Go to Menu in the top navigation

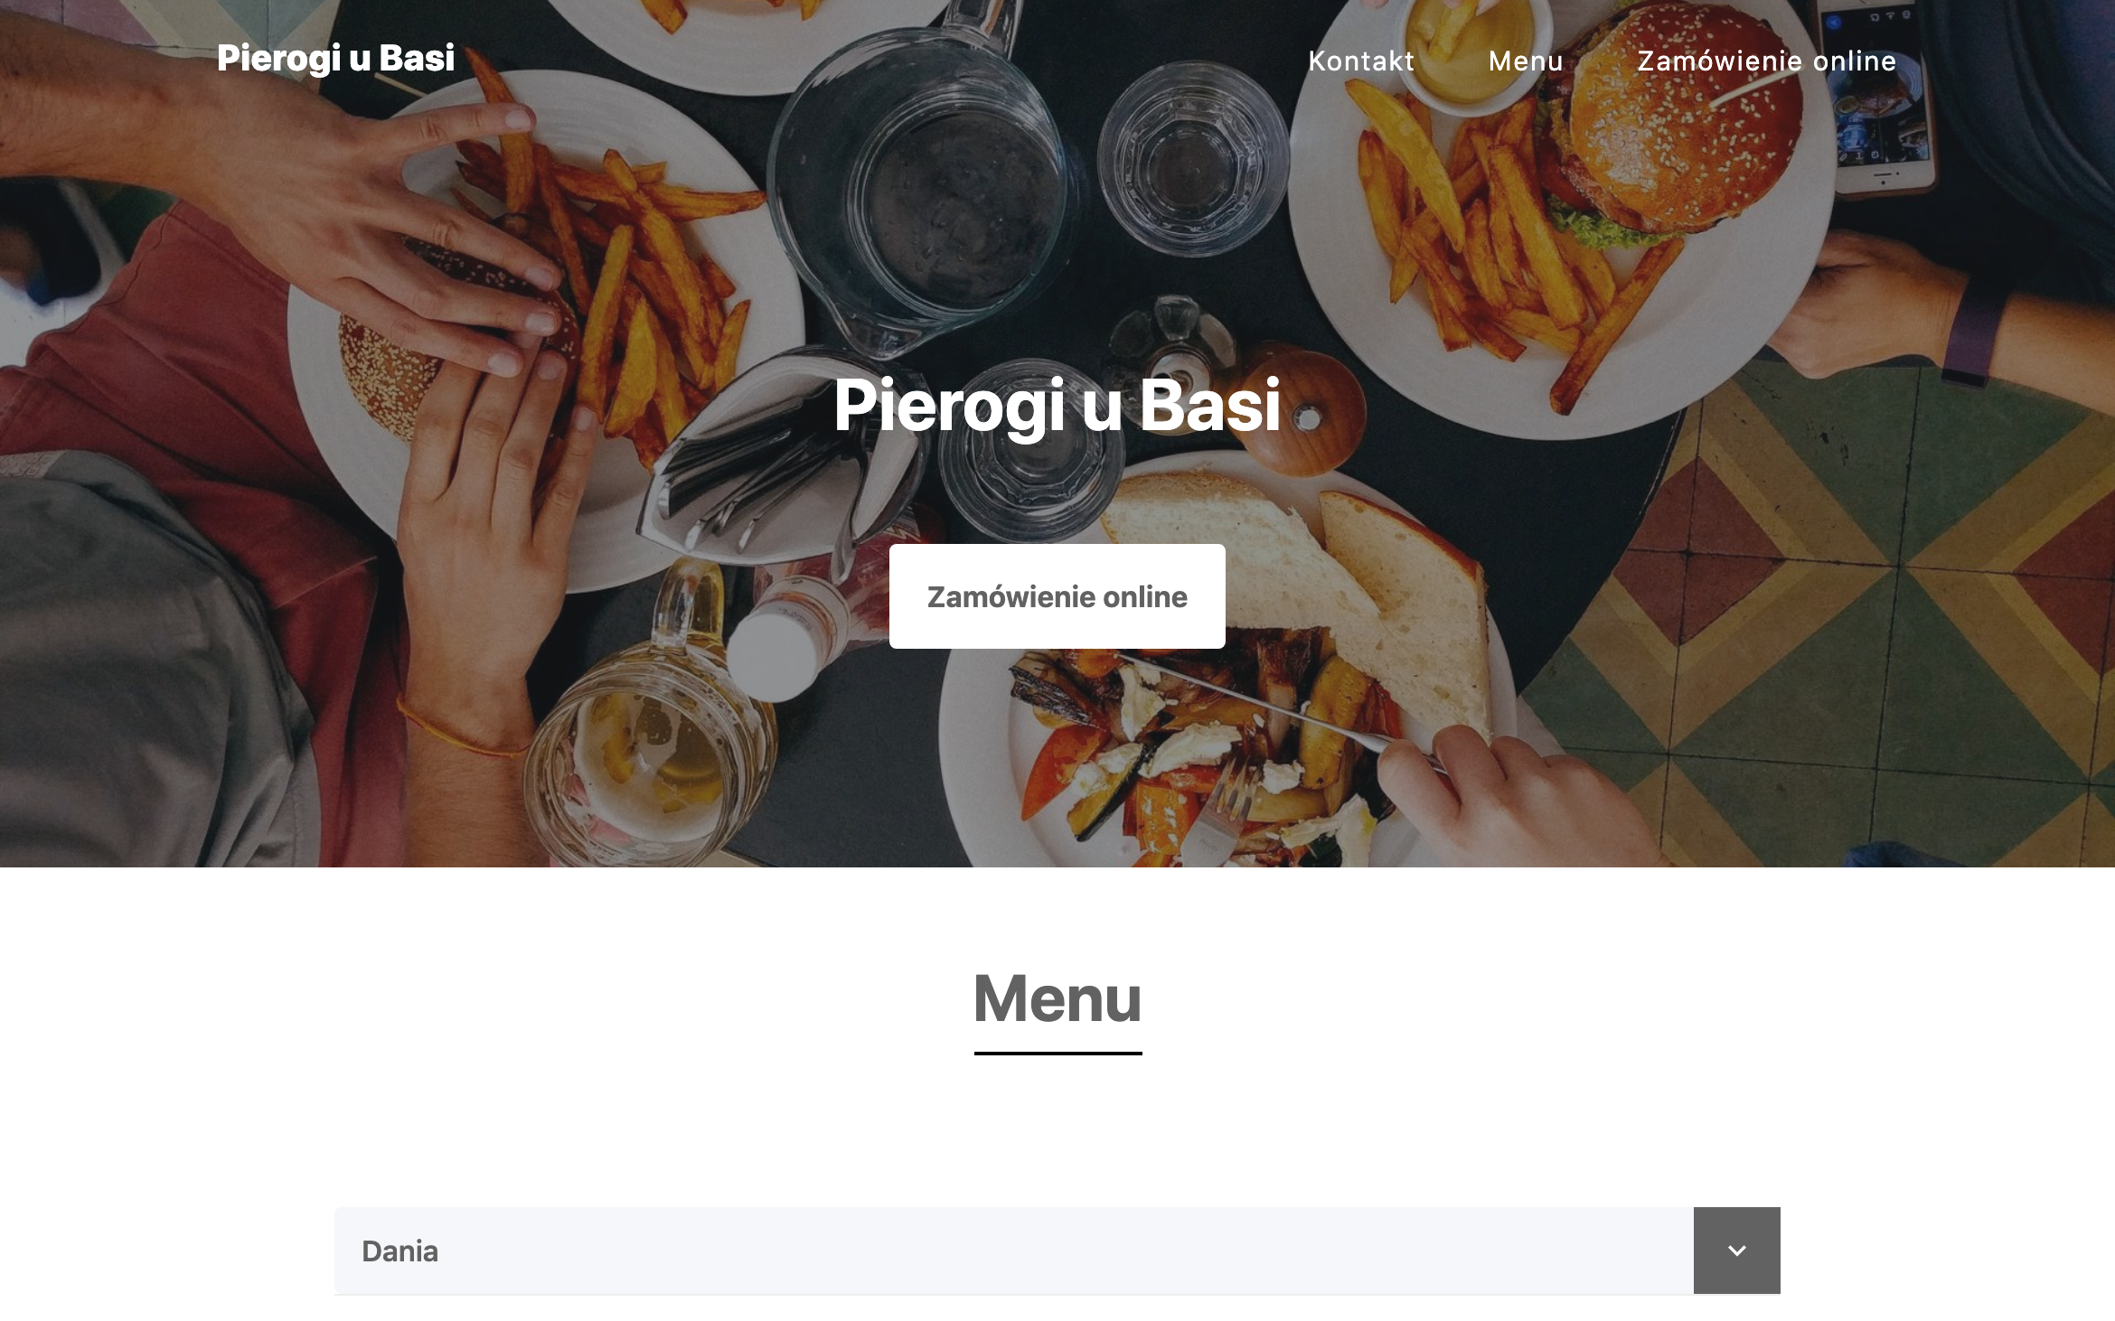click(x=1526, y=61)
